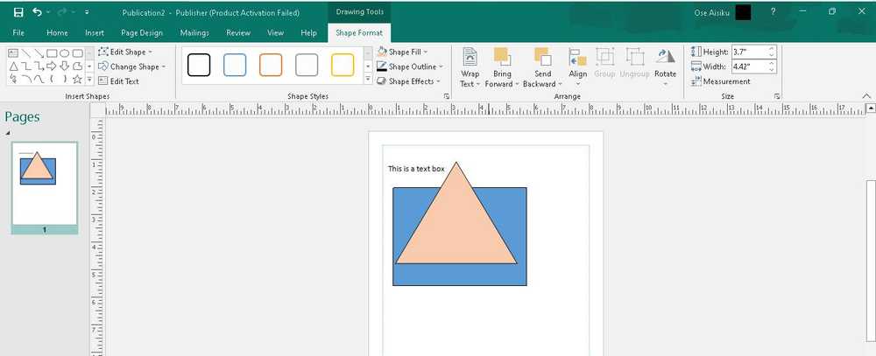Open the Change Shape dropdown
The height and width of the screenshot is (356, 876).
[132, 66]
